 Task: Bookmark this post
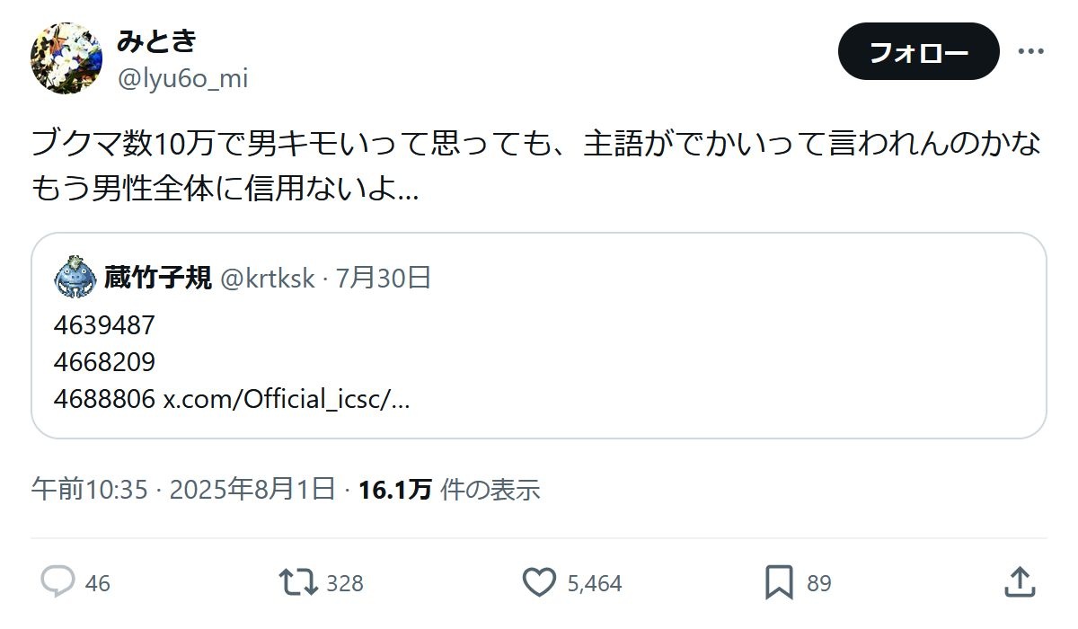(779, 583)
